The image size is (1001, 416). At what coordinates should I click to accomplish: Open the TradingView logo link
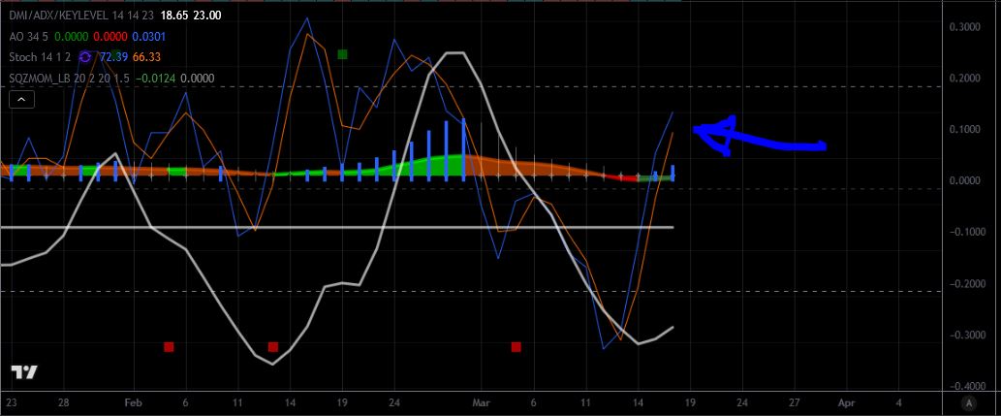[25, 372]
